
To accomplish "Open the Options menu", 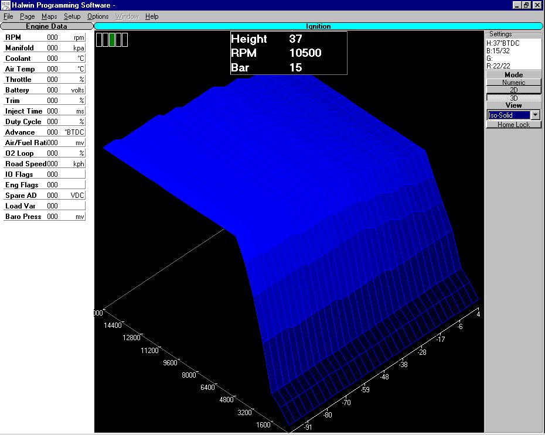I will coord(98,16).
